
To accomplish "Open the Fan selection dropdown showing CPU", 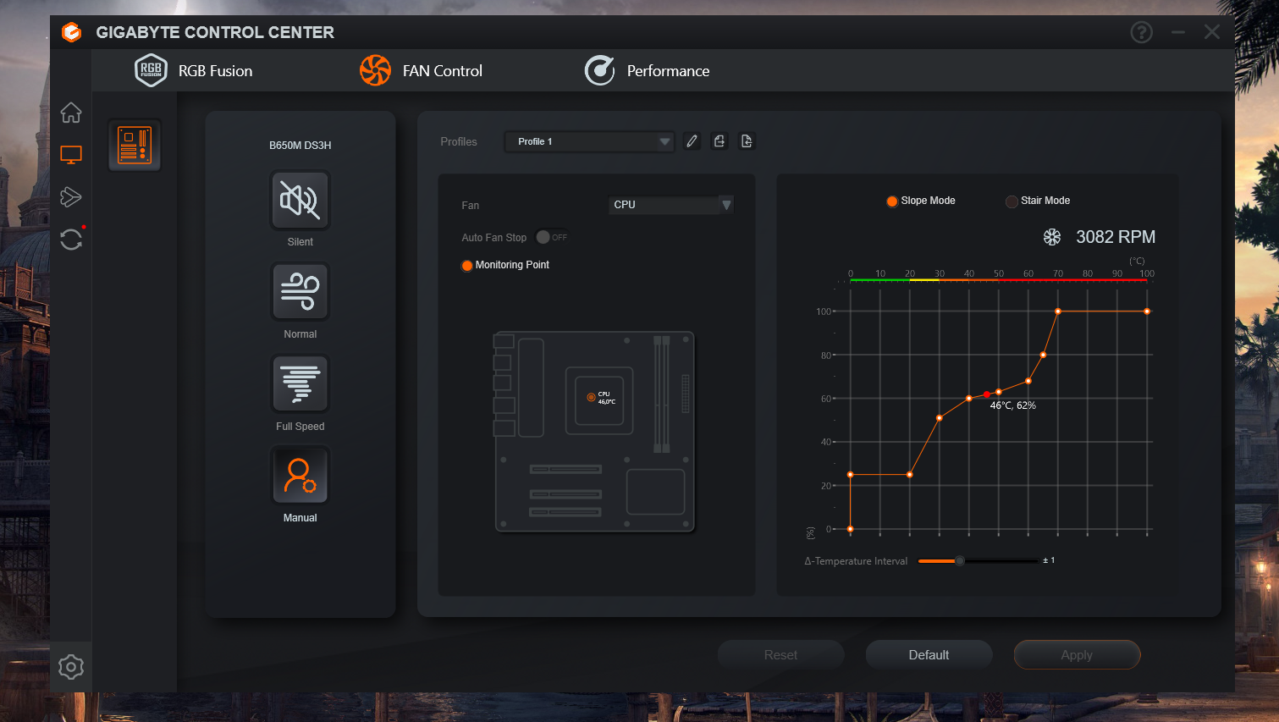I will click(x=671, y=205).
